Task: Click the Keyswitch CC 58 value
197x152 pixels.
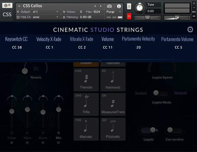Action: [x=17, y=48]
